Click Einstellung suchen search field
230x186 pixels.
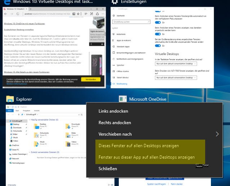coord(131,22)
